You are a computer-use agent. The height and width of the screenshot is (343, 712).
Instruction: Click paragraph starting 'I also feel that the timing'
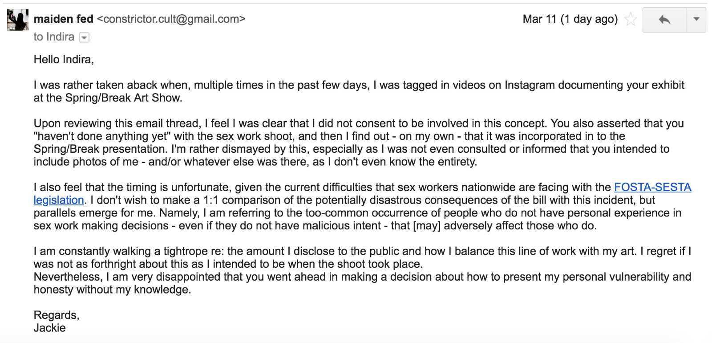tap(363, 207)
